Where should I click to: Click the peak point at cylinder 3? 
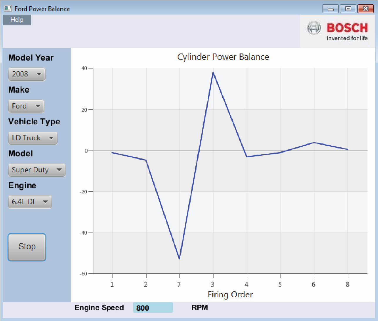[x=213, y=73]
